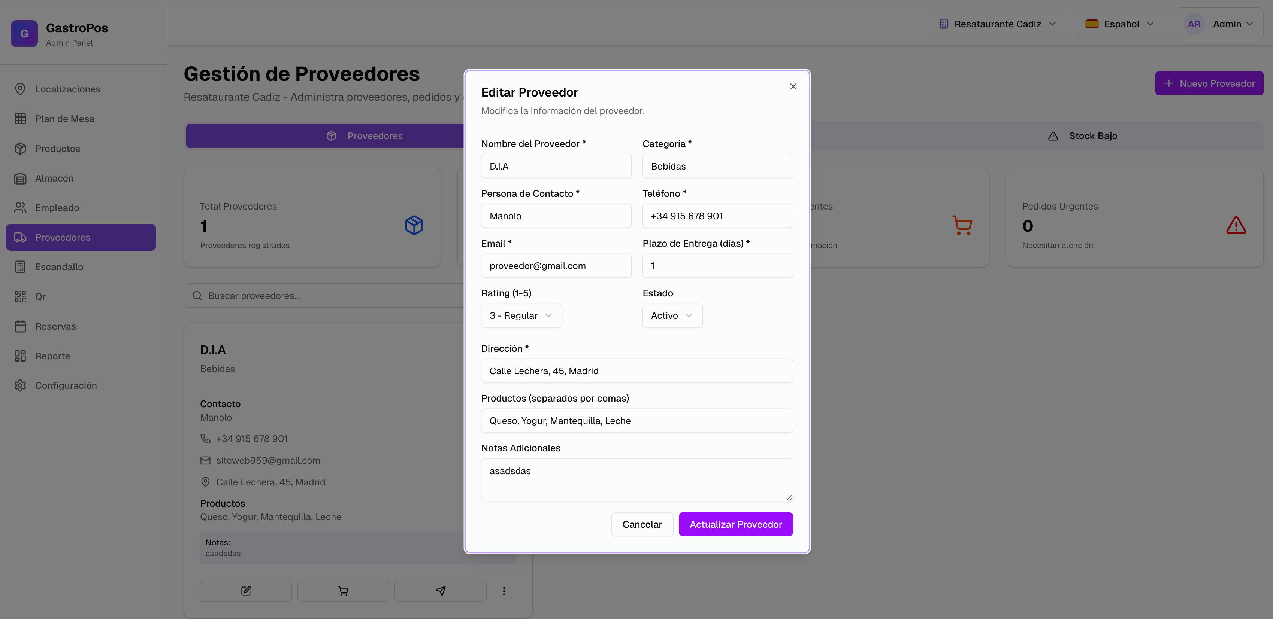Open the Escandallo section
This screenshot has width=1273, height=619.
[x=59, y=266]
